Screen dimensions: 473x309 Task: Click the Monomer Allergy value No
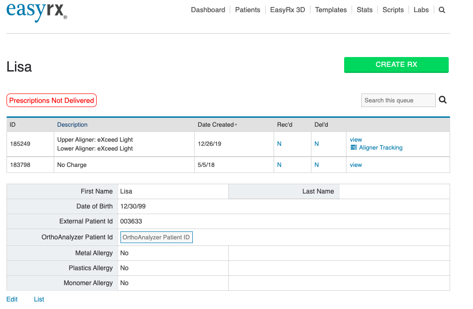pos(124,283)
